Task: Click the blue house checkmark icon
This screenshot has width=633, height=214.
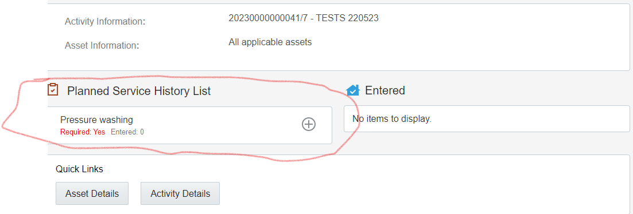Action: 353,90
